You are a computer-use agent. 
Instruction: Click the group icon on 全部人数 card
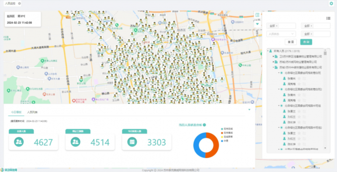point(19,142)
